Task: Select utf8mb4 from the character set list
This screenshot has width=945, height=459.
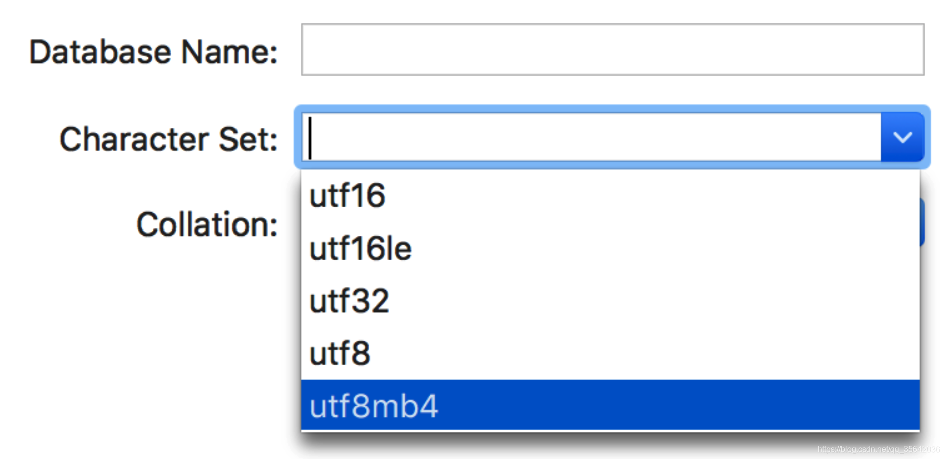Action: click(x=374, y=406)
